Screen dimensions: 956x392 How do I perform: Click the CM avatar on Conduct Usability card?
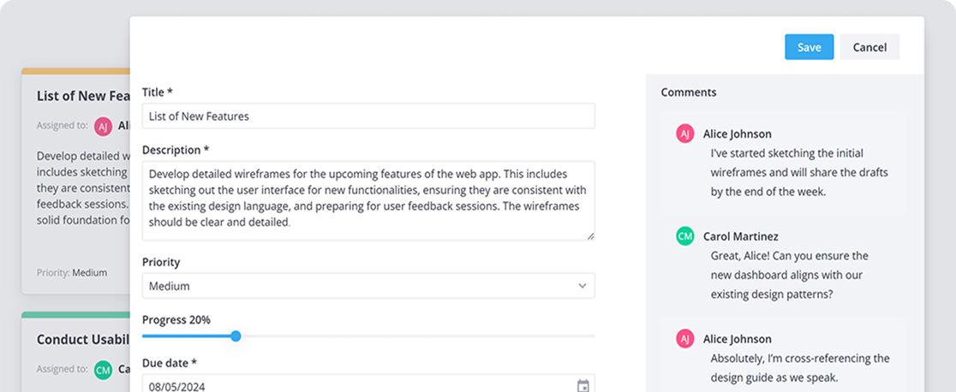pyautogui.click(x=104, y=370)
